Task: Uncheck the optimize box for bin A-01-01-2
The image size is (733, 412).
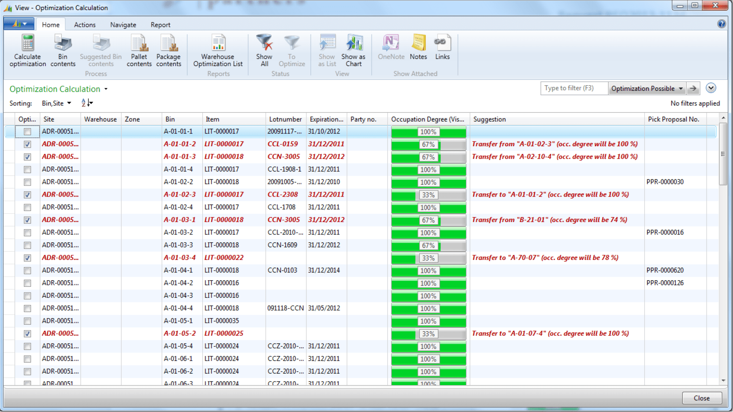Action: 27,145
